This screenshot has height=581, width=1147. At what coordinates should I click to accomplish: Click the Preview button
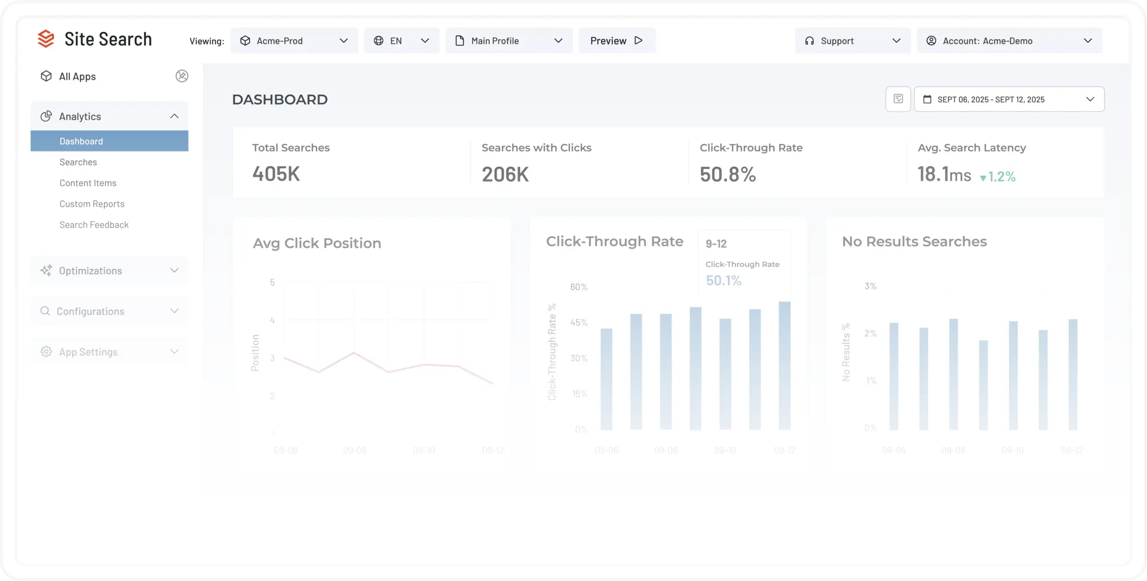(617, 41)
